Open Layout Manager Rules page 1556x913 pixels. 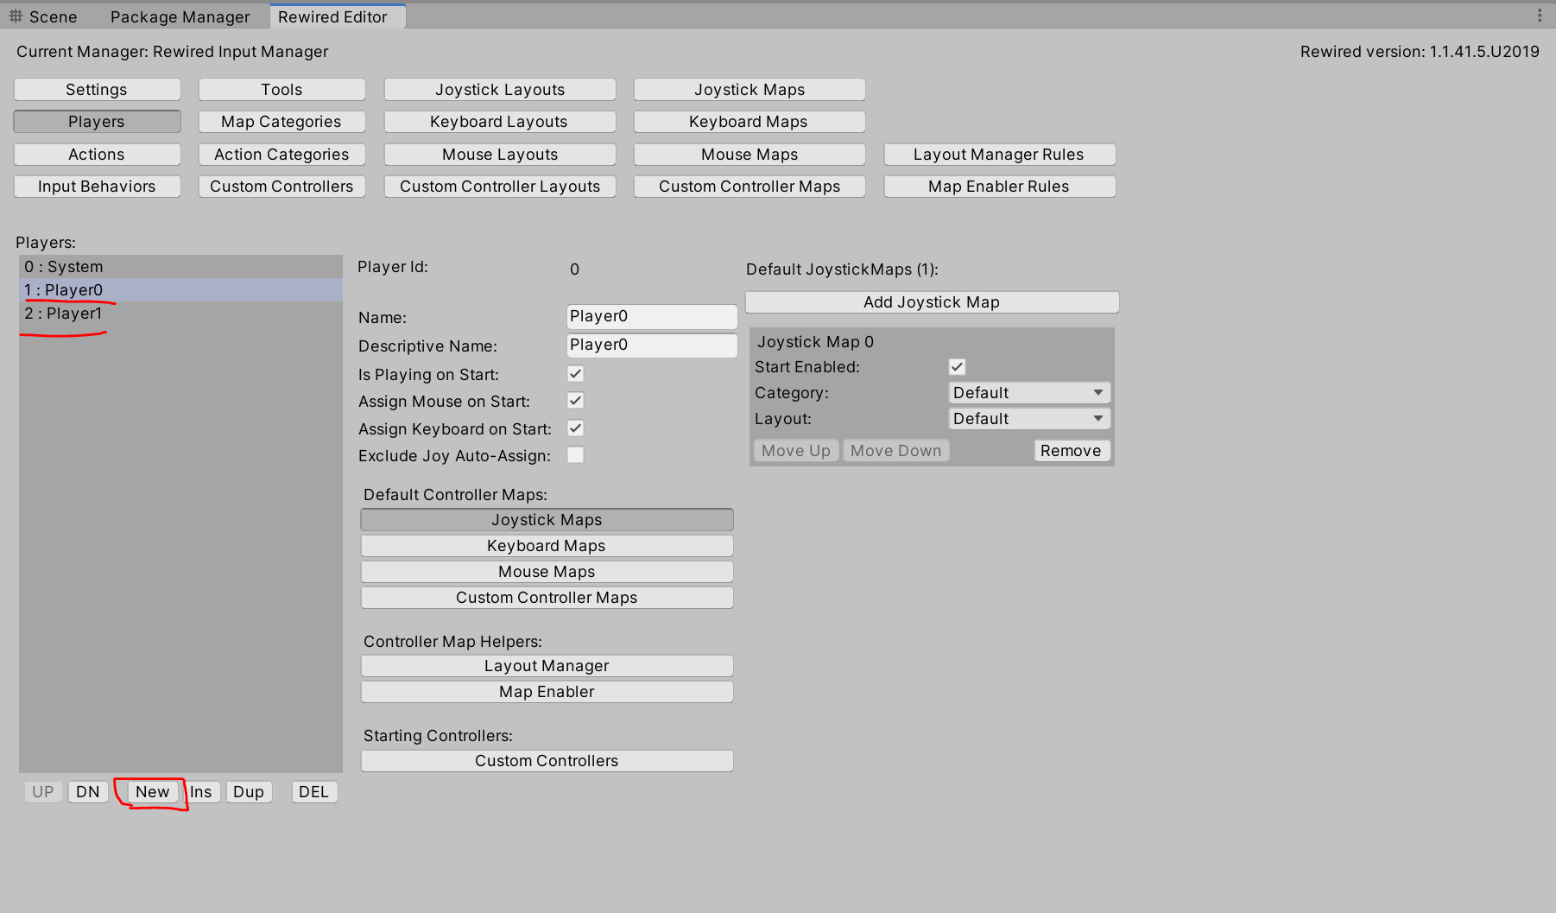click(x=1000, y=155)
